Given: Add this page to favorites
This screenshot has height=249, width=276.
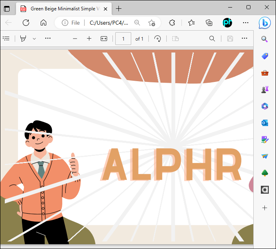Looking at the screenshot, I should [x=152, y=23].
